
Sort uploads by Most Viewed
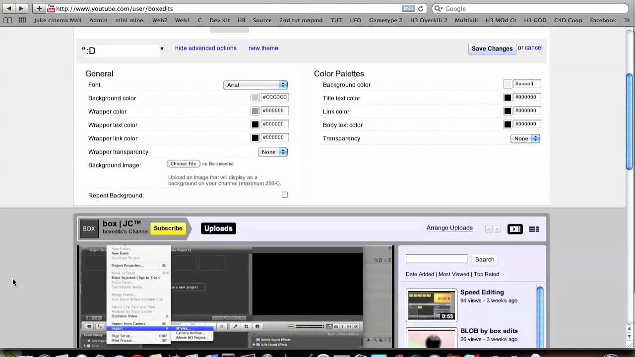pyautogui.click(x=454, y=274)
